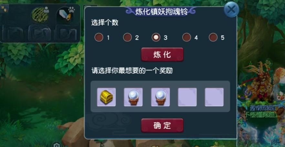
Task: Click the fourth empty reward slot
Action: pos(187,97)
